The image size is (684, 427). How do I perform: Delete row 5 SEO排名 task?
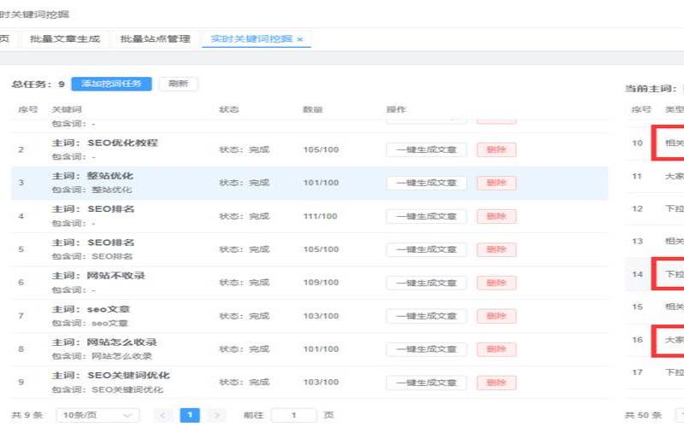[497, 249]
